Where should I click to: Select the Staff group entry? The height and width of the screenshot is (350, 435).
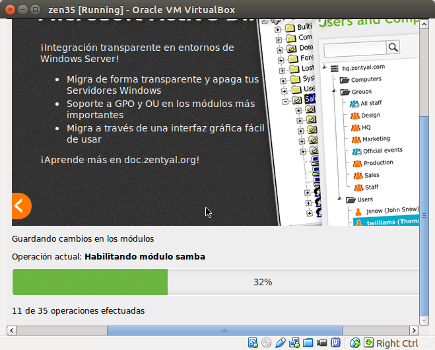(x=372, y=188)
